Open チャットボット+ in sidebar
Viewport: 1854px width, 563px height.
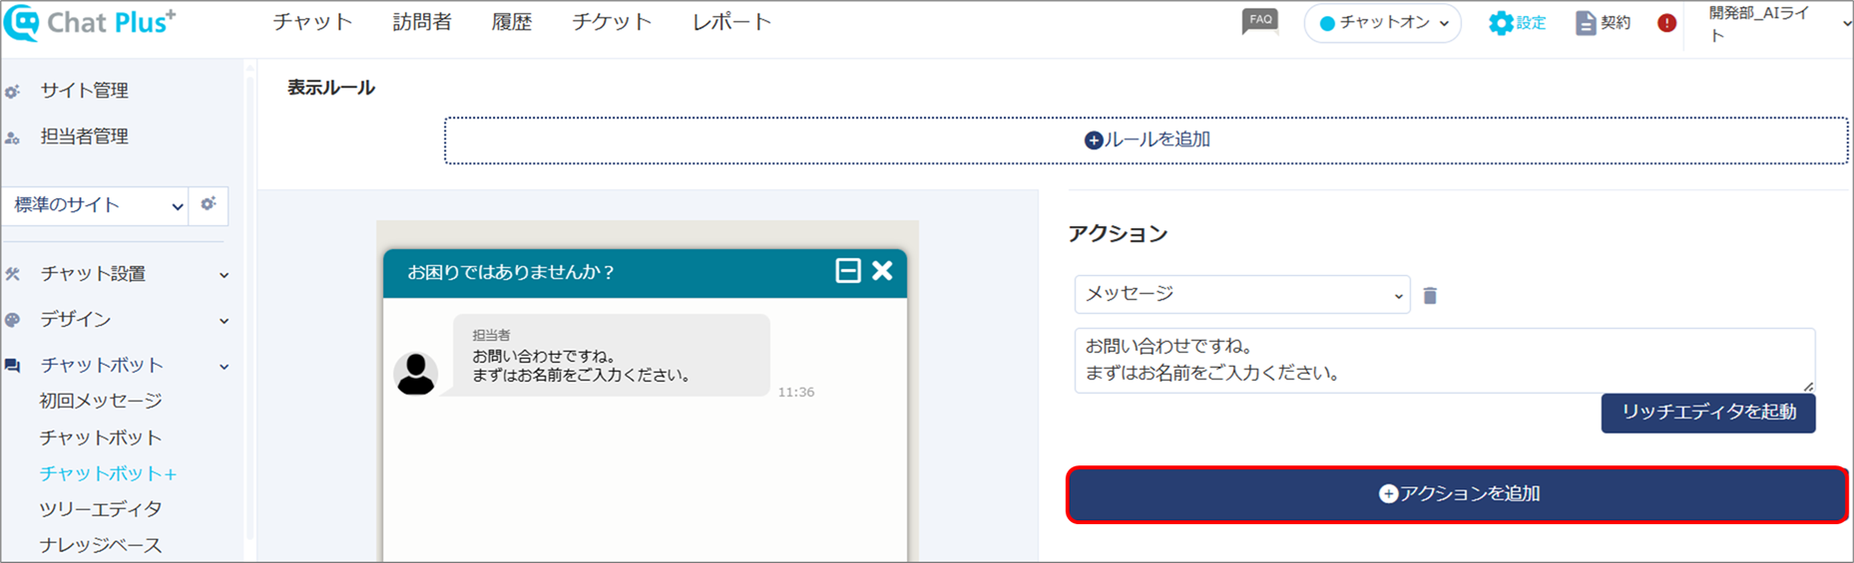click(x=108, y=473)
